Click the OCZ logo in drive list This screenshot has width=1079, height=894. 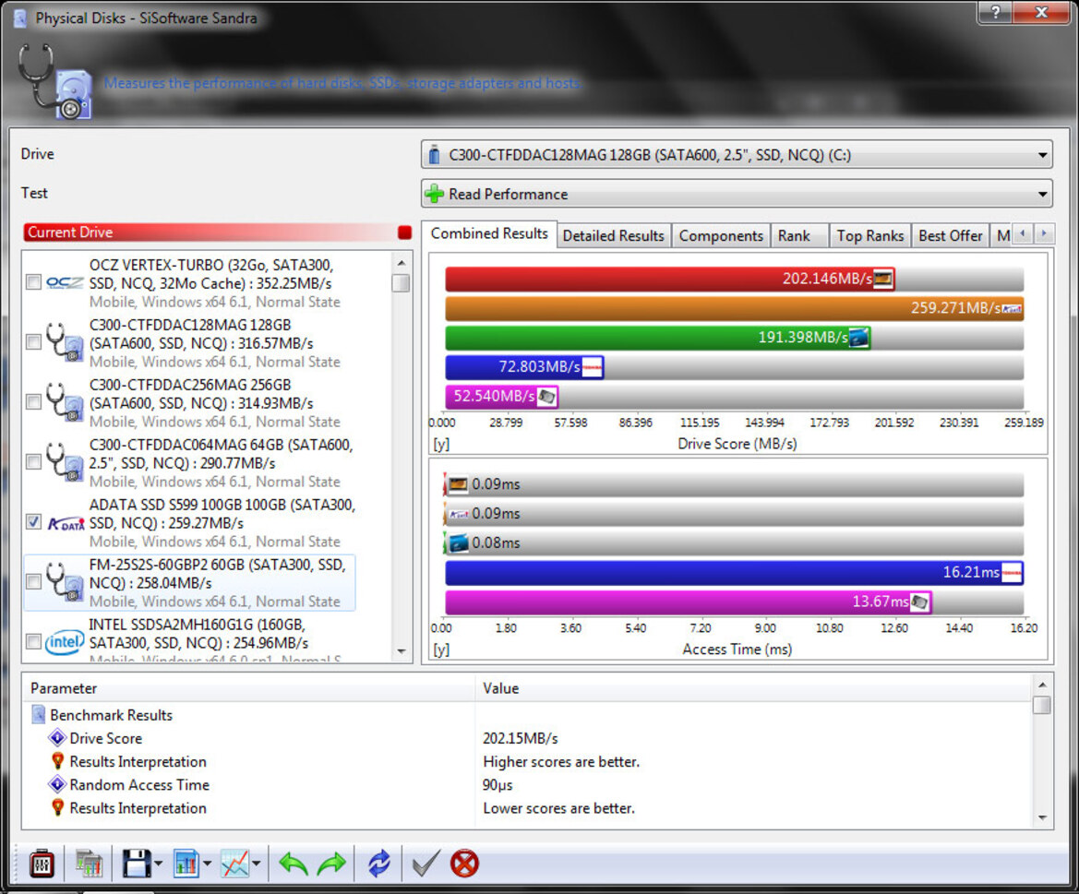(65, 282)
